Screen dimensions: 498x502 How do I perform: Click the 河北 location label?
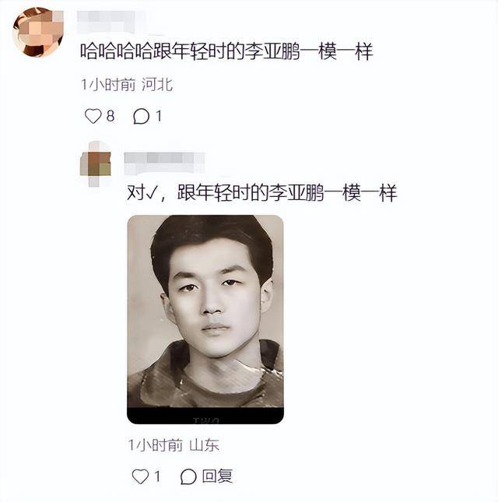(157, 85)
